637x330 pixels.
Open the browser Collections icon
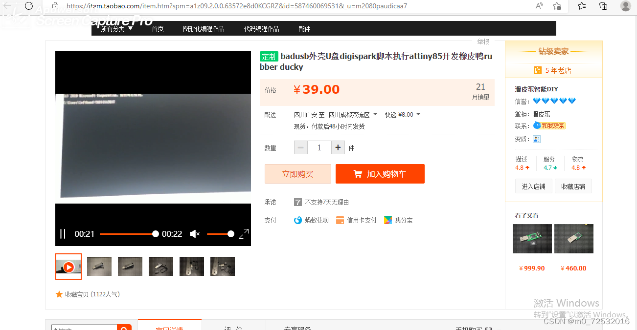pyautogui.click(x=603, y=6)
